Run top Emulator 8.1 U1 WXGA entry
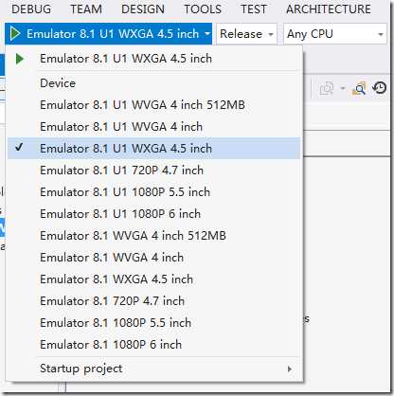Viewport: 394px width, 396px height. pyautogui.click(x=153, y=59)
